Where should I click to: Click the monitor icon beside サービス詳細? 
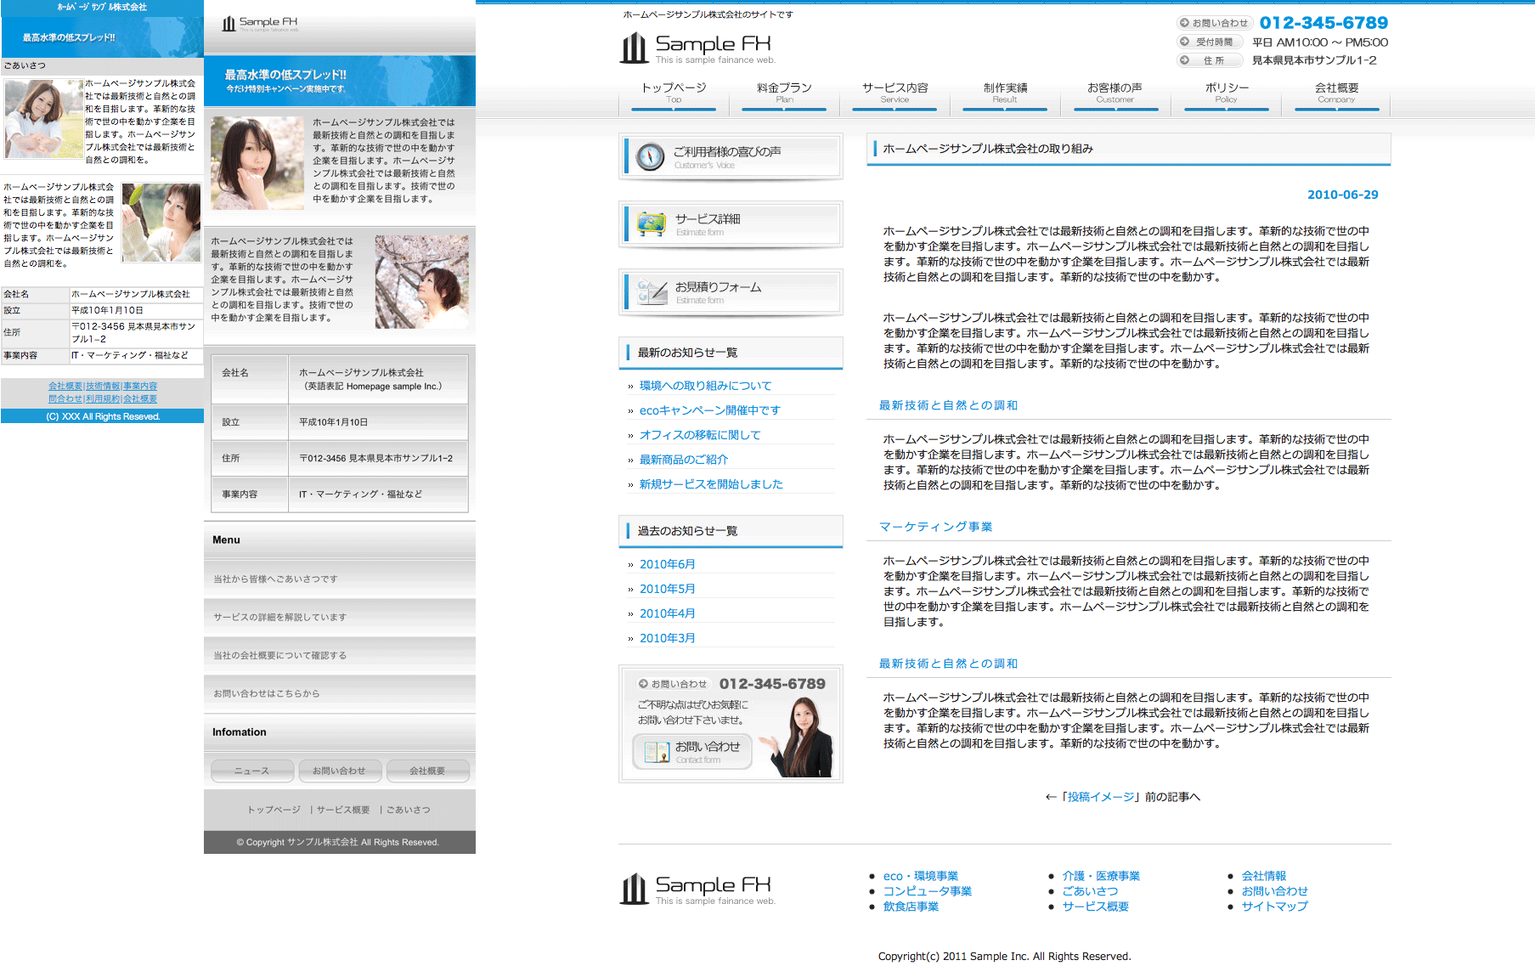click(652, 224)
